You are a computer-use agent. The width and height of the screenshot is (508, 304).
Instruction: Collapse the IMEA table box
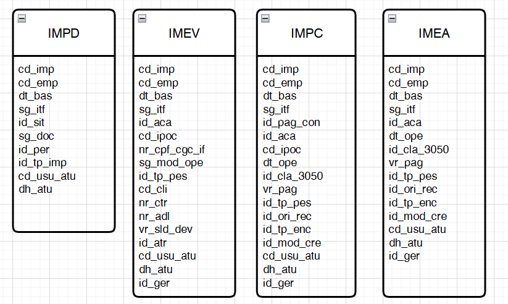[x=392, y=19]
